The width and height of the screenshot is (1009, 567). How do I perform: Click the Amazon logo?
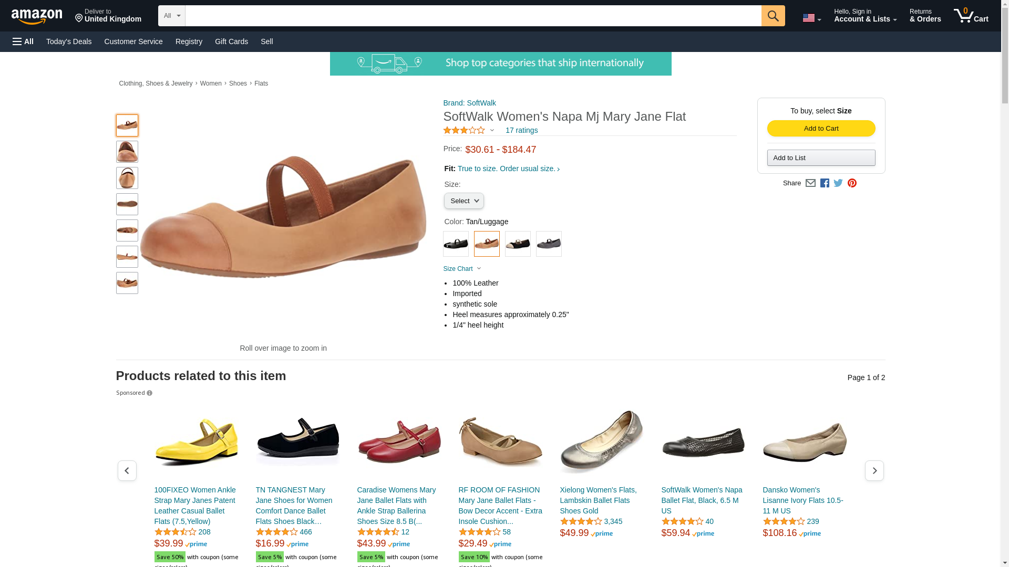tap(37, 16)
